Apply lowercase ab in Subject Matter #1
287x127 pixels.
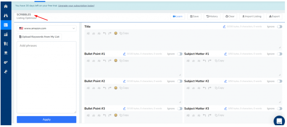[x=193, y=61]
